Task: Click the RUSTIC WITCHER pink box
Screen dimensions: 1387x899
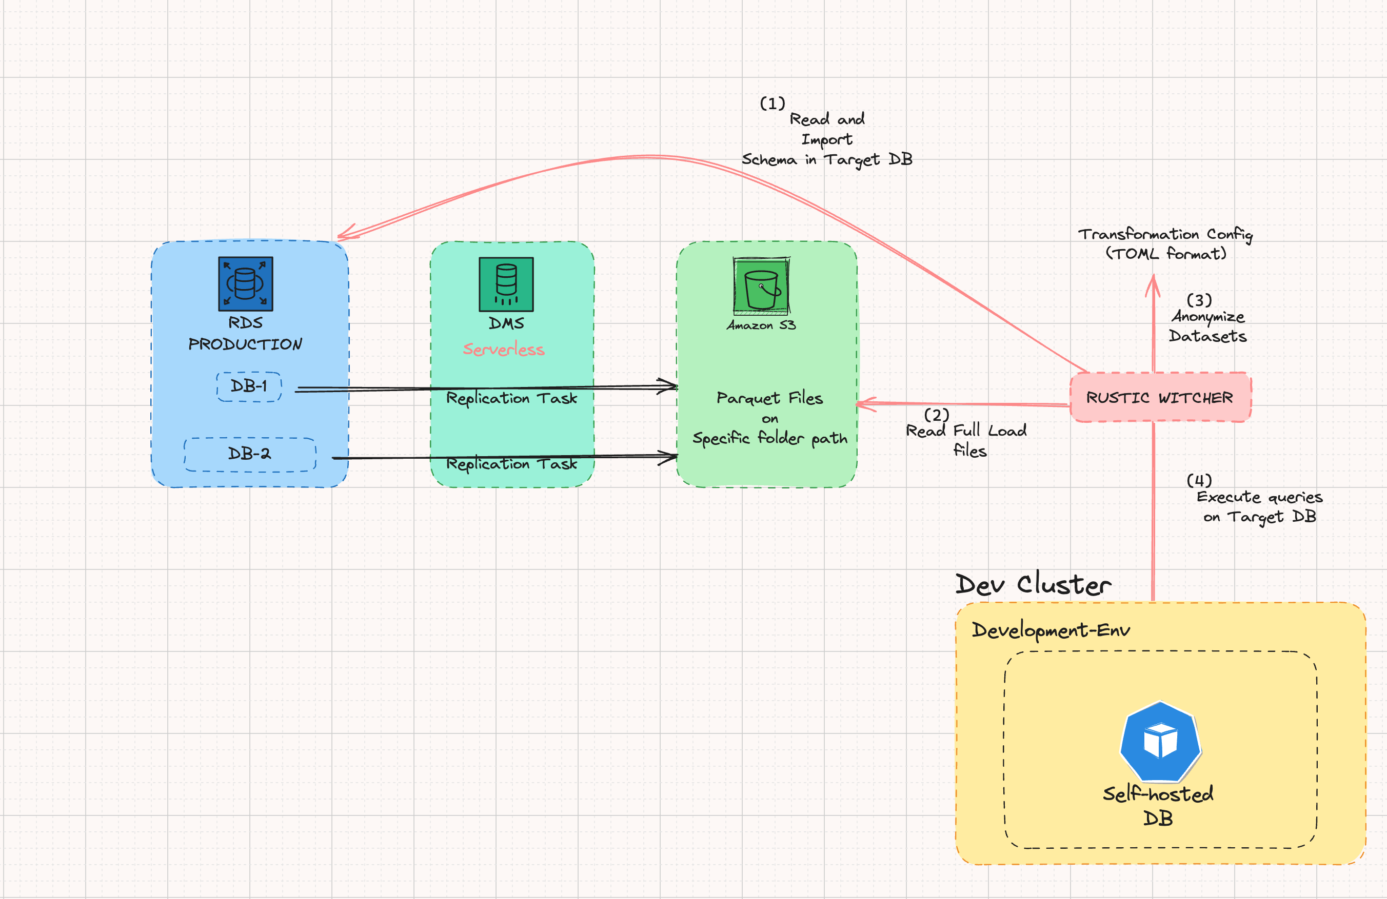Action: [x=1160, y=398]
